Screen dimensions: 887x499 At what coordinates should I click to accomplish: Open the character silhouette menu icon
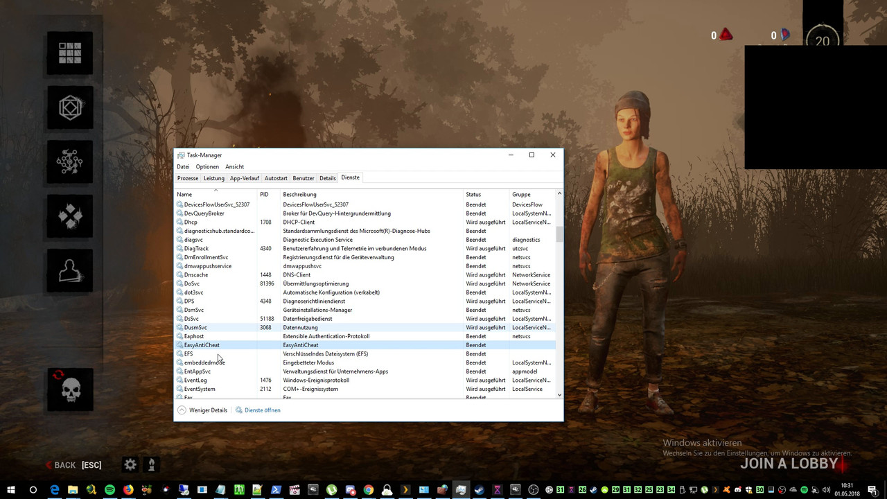tap(70, 270)
